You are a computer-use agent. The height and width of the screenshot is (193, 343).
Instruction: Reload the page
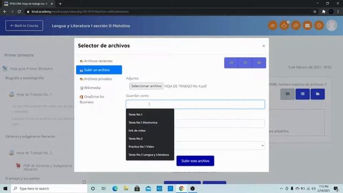19,12
